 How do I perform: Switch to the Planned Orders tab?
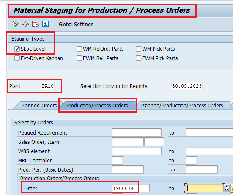[39, 105]
